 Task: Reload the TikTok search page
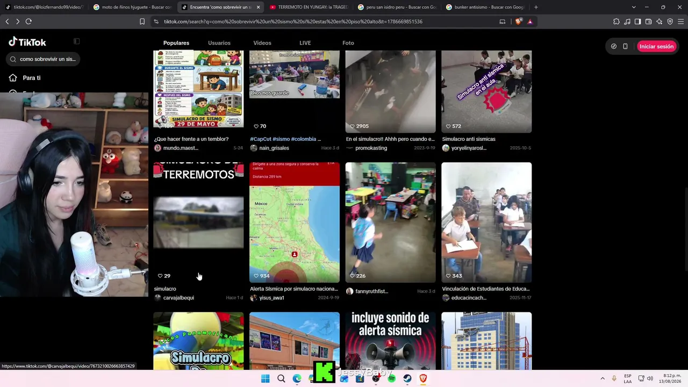pyautogui.click(x=28, y=21)
